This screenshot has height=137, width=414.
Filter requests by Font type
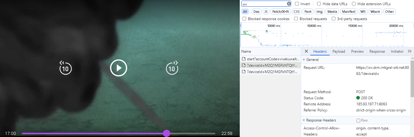tap(308, 12)
